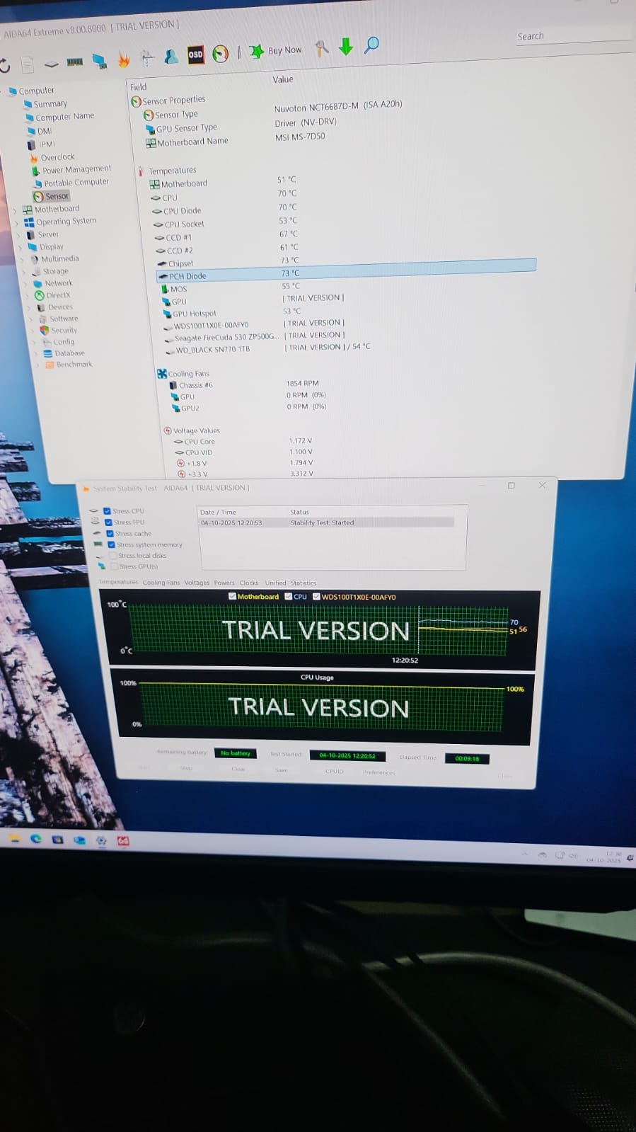The height and width of the screenshot is (1132, 636).
Task: Uncheck the Stress CPU checkbox
Action: (107, 510)
